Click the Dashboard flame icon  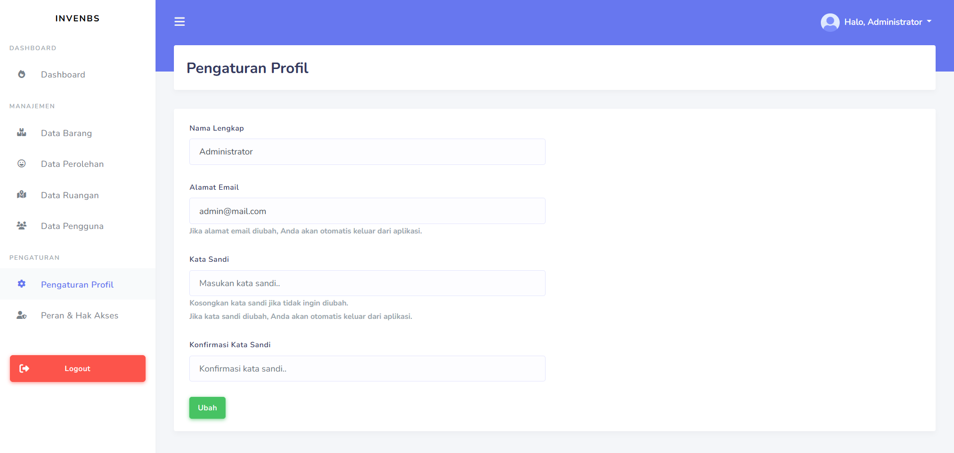[21, 75]
